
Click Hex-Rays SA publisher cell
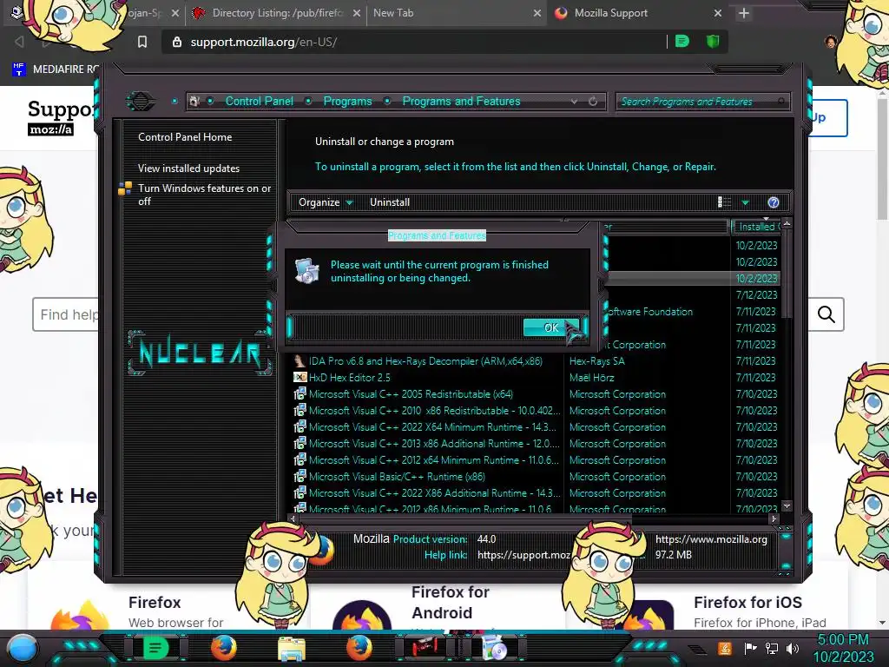597,360
